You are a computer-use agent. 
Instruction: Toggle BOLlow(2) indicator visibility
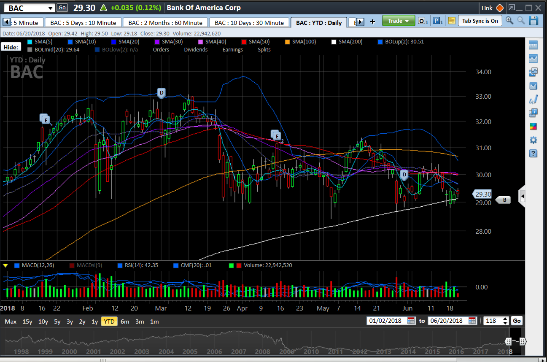click(x=116, y=50)
